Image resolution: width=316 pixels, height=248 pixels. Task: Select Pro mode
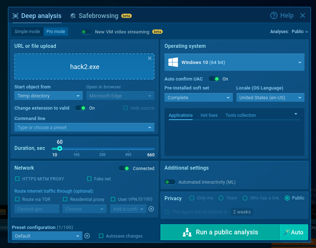(56, 32)
